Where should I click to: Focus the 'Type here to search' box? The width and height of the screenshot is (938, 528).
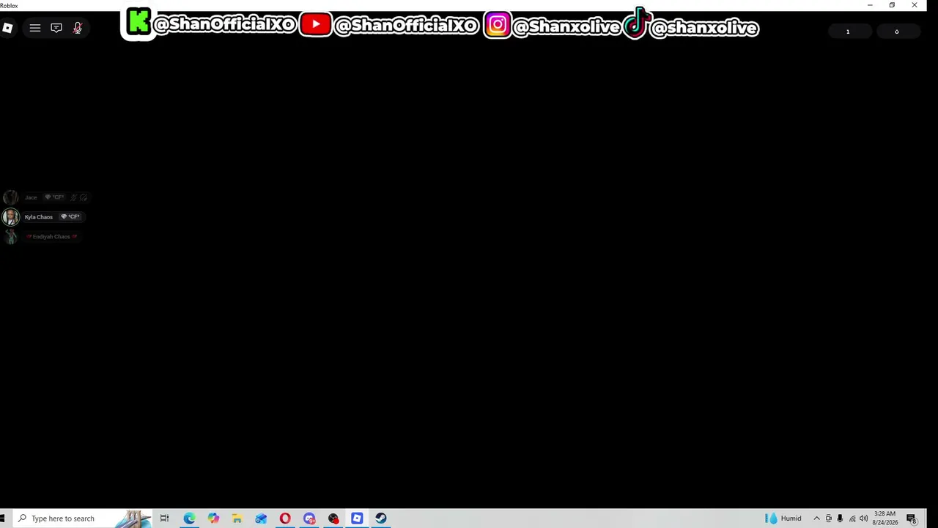tap(82, 518)
